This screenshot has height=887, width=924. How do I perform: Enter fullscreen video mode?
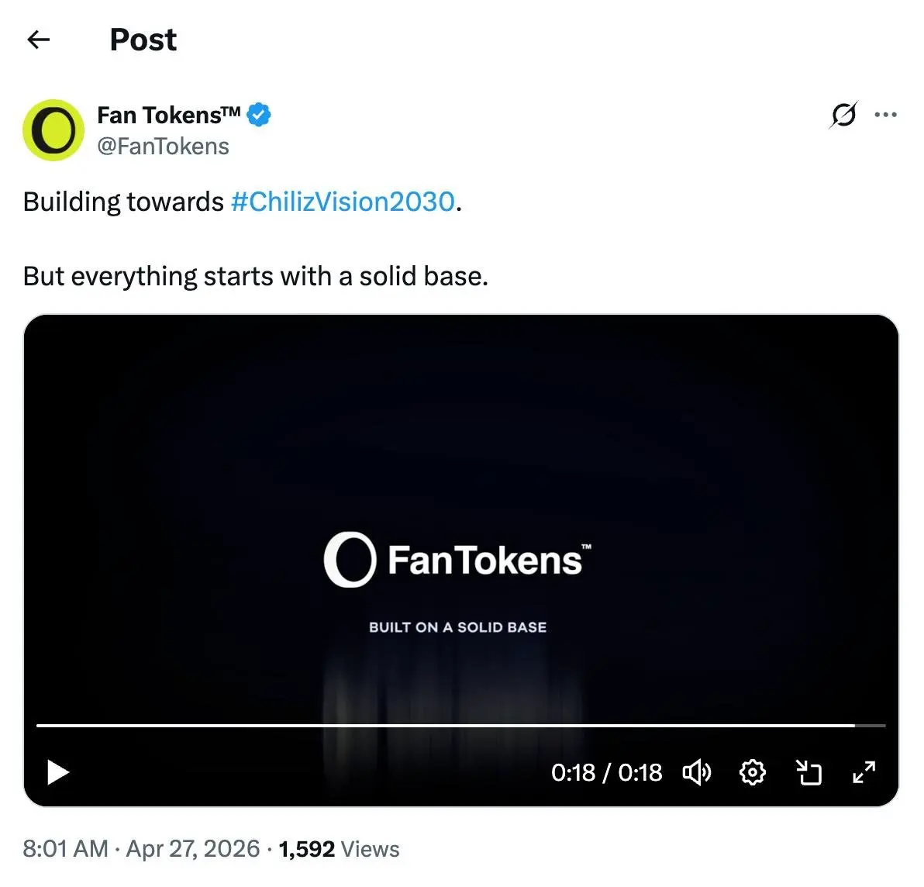click(864, 772)
